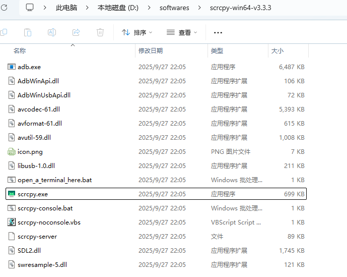Viewport: 347px width, 277px height.
Task: Expand chevron after 本地磁盘 (D:) breadcrumb
Action: tap(149, 8)
